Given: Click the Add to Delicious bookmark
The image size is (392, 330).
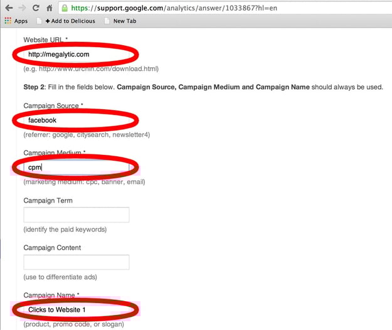Looking at the screenshot, I should click(66, 21).
